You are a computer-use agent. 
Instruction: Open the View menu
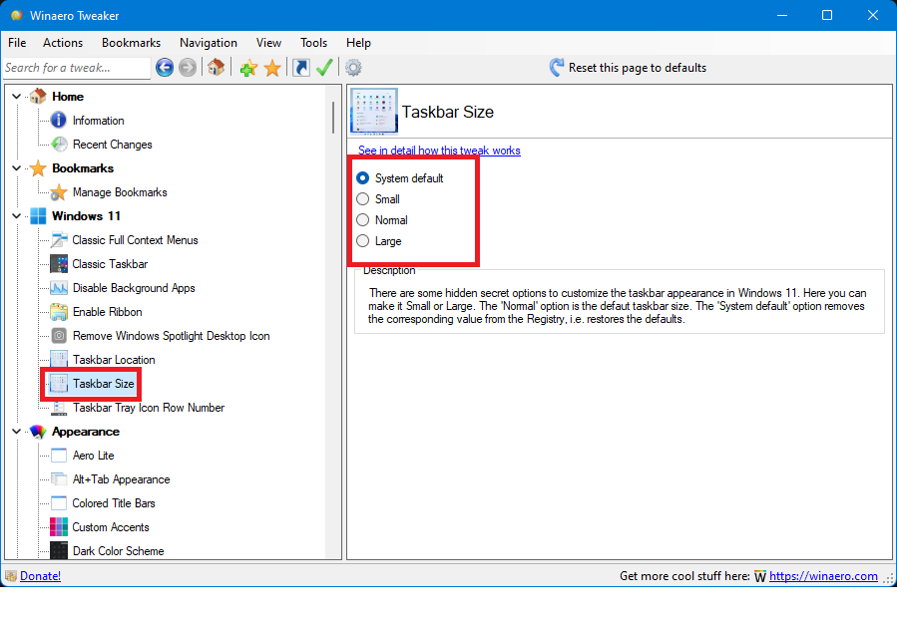click(268, 43)
